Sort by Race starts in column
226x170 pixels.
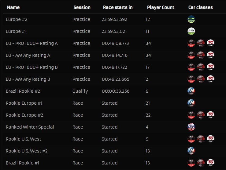[x=118, y=7]
